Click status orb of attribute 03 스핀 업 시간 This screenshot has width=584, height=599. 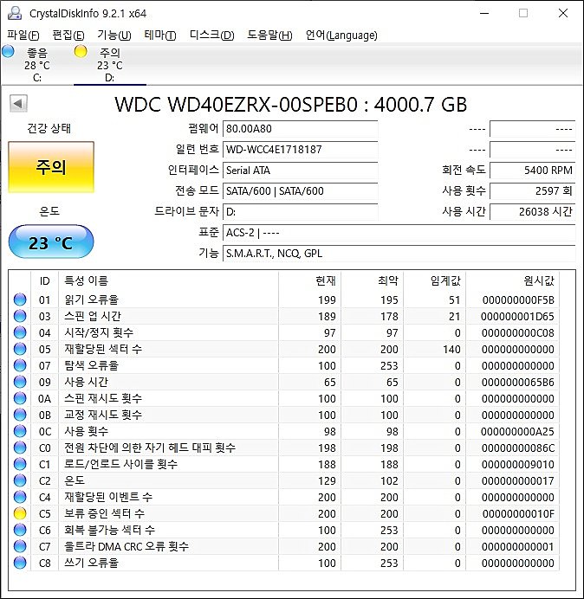tap(20, 316)
